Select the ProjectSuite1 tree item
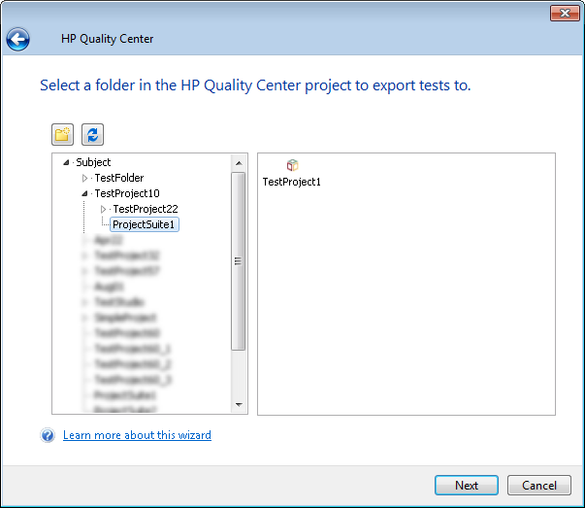The width and height of the screenshot is (585, 508). pyautogui.click(x=146, y=224)
